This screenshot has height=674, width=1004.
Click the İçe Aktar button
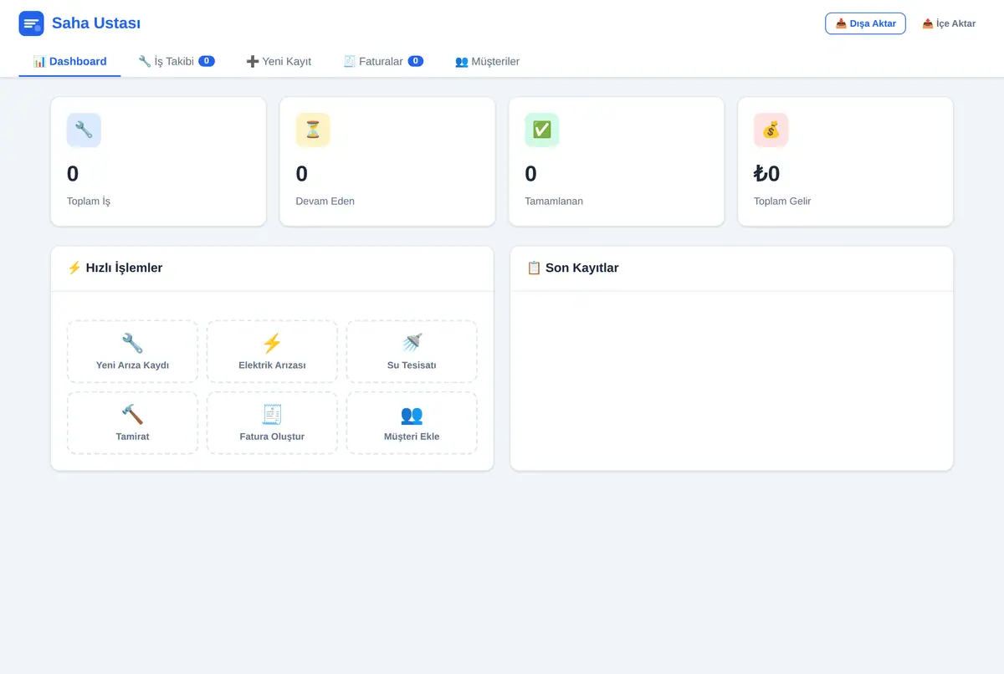pyautogui.click(x=949, y=23)
